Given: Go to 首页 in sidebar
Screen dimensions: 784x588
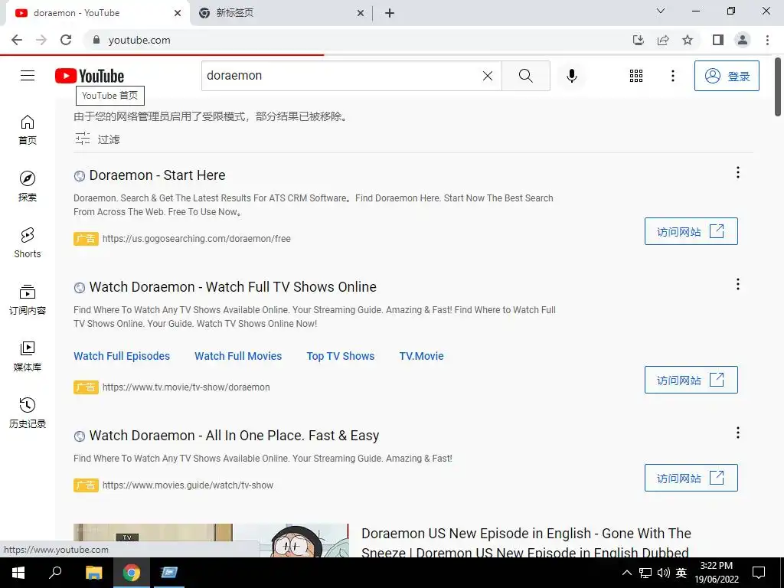Looking at the screenshot, I should pos(28,130).
